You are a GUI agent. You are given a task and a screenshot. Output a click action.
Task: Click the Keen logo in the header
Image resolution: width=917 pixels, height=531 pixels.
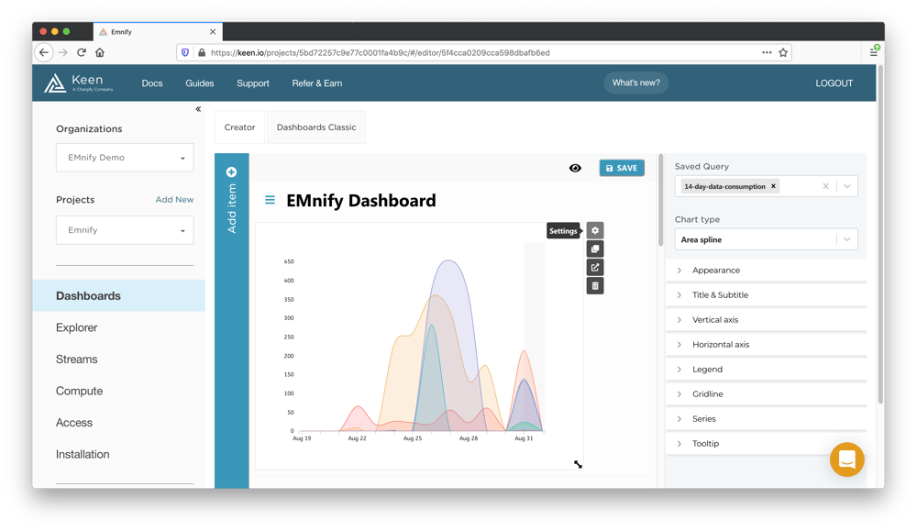click(78, 83)
